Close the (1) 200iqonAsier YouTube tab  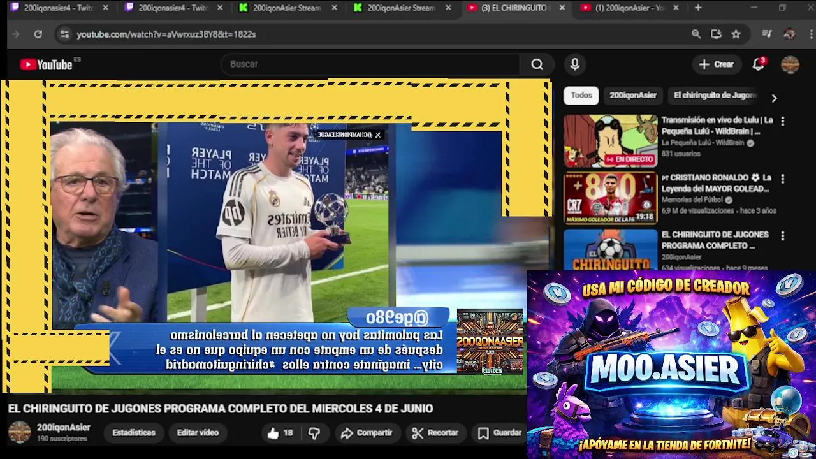point(676,8)
